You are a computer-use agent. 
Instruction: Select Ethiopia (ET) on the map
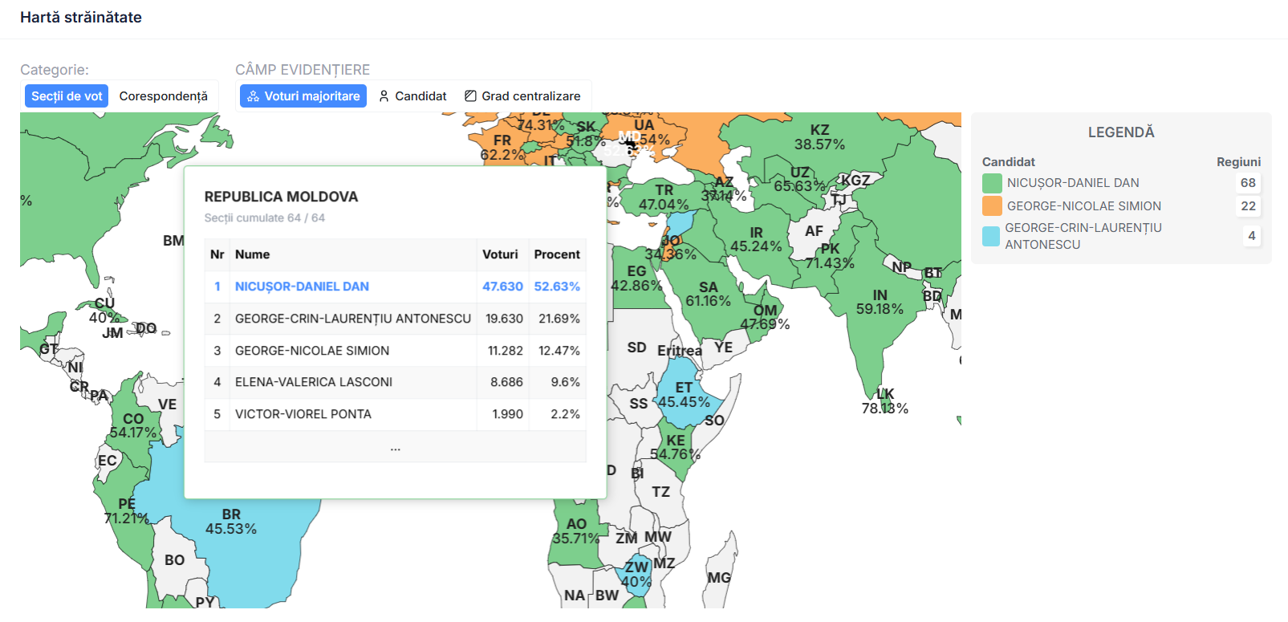682,395
